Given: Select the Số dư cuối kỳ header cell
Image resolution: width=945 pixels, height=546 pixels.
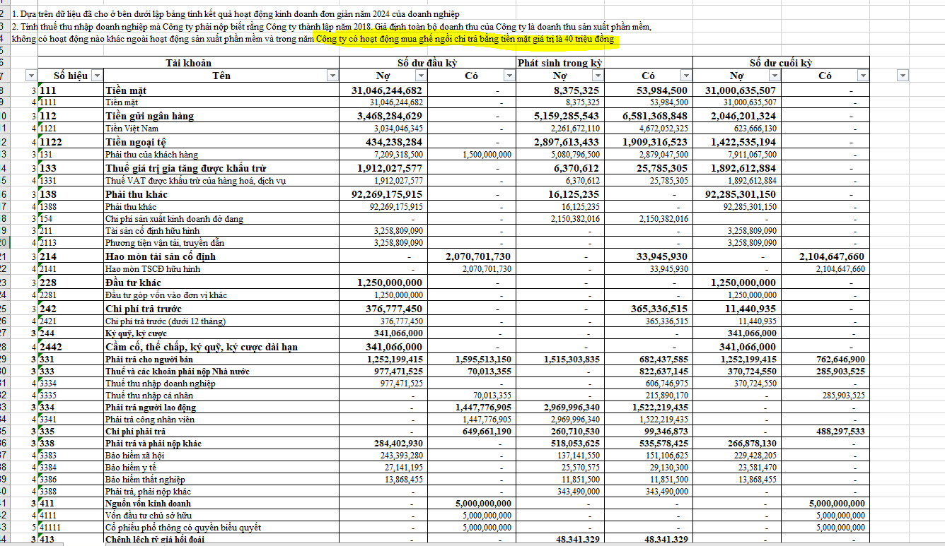Looking at the screenshot, I should [780, 63].
